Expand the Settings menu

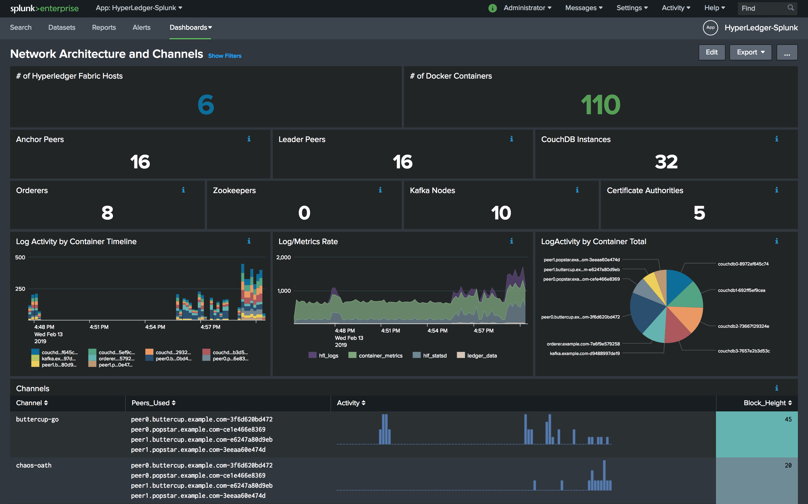coord(632,8)
